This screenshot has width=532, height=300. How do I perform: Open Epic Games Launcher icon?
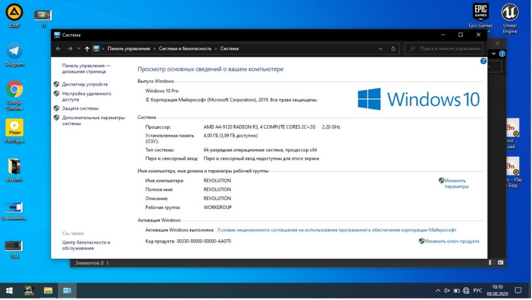pos(480,18)
